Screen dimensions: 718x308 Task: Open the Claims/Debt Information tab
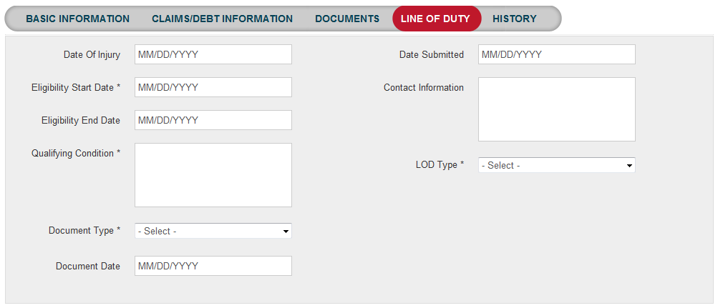click(x=222, y=19)
